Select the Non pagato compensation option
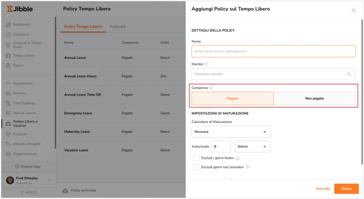The image size is (364, 199). coord(314,98)
